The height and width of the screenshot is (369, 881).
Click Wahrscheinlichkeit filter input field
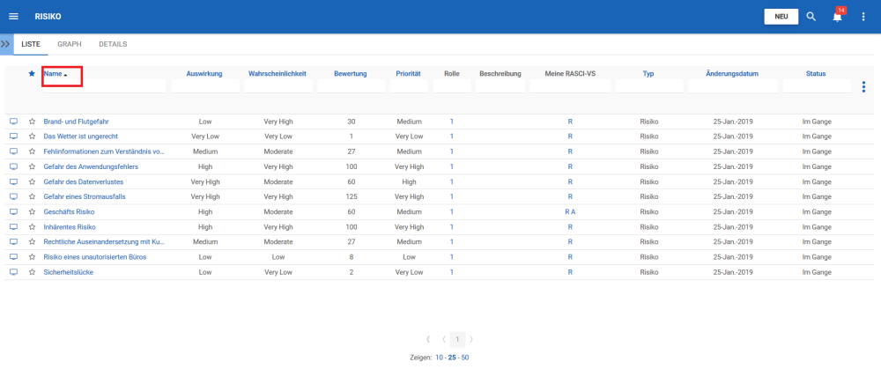pos(278,86)
